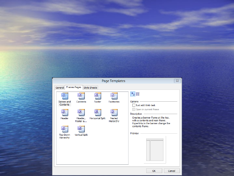Click the 'Footnotes' label text
The height and width of the screenshot is (176, 234).
(x=114, y=102)
